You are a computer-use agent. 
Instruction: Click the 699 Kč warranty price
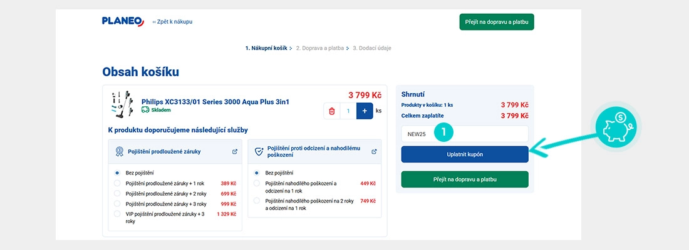point(229,193)
